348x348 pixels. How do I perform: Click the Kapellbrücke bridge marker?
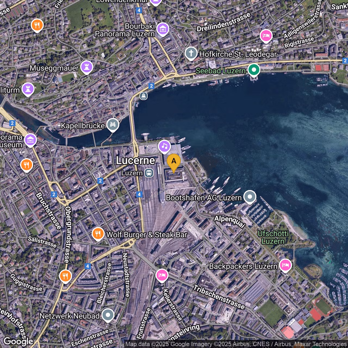click(x=113, y=125)
